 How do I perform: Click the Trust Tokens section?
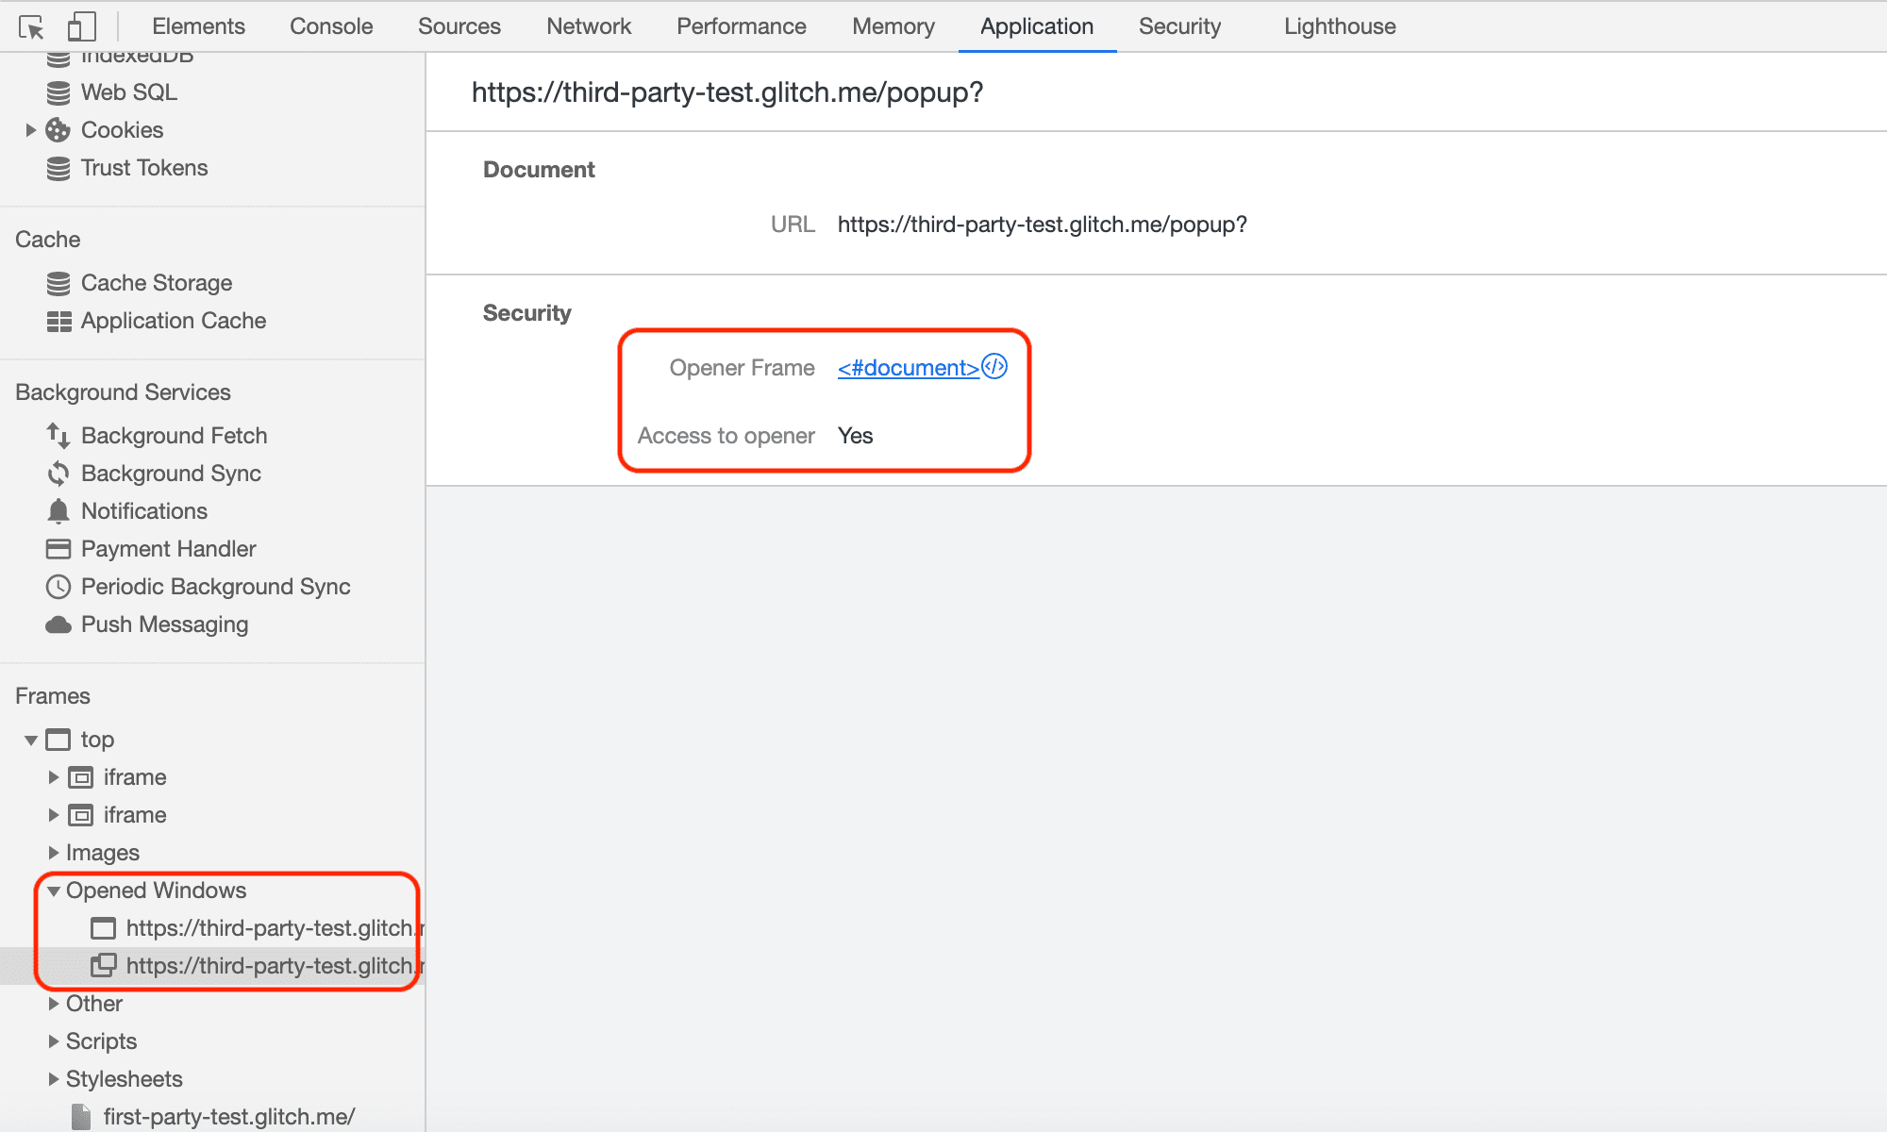coord(144,167)
